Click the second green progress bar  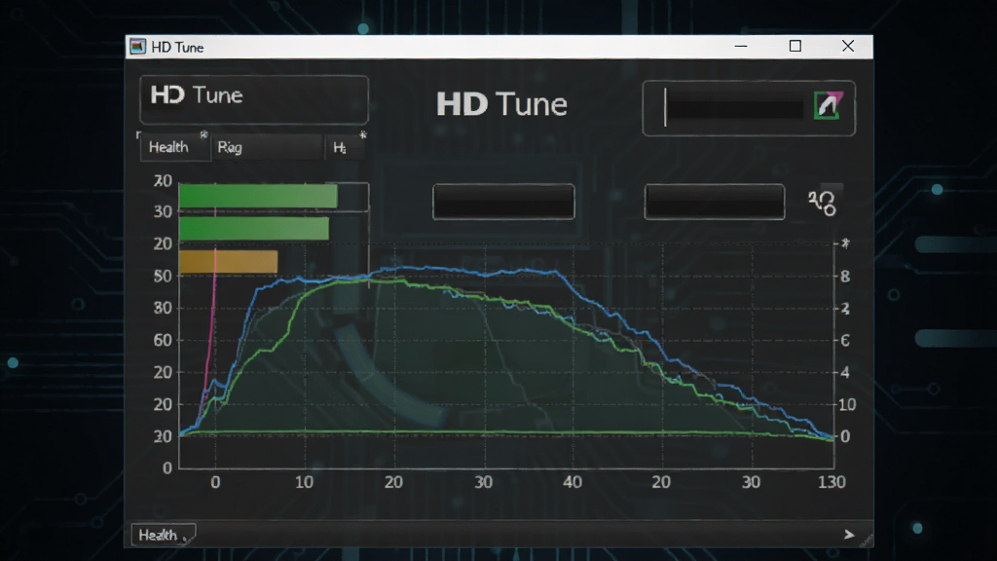tap(254, 229)
